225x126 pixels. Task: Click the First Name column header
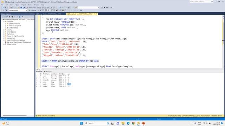pos(46,74)
